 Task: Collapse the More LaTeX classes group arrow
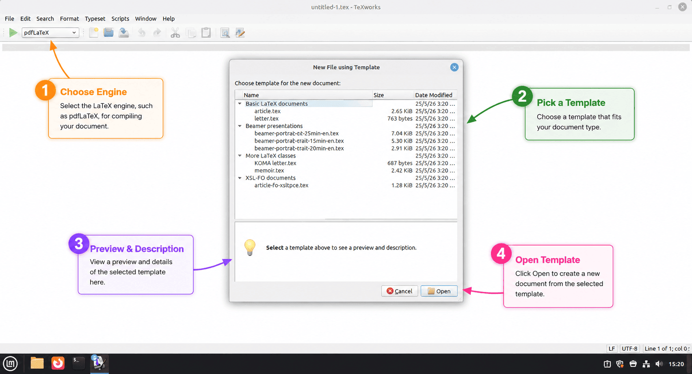pos(240,156)
